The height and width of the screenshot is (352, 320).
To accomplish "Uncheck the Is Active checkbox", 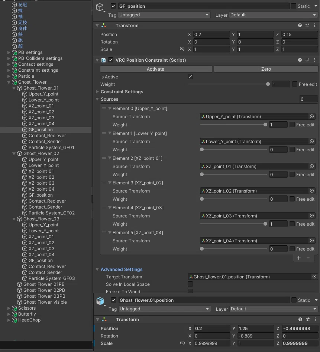I will [190, 77].
